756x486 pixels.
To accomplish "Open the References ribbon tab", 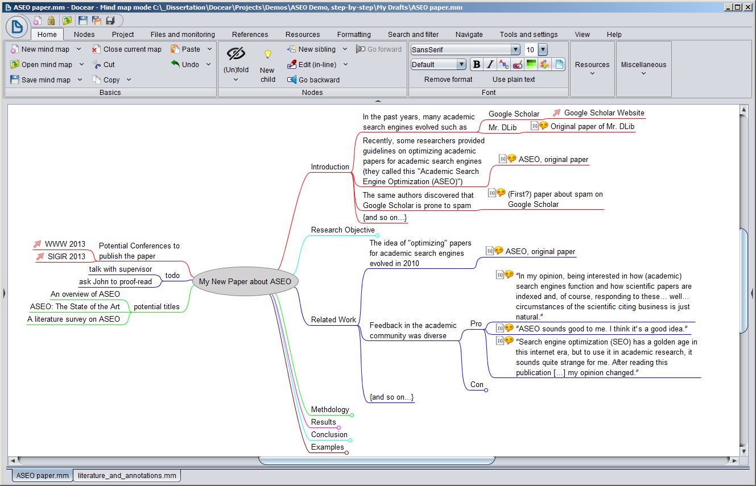I will [250, 34].
